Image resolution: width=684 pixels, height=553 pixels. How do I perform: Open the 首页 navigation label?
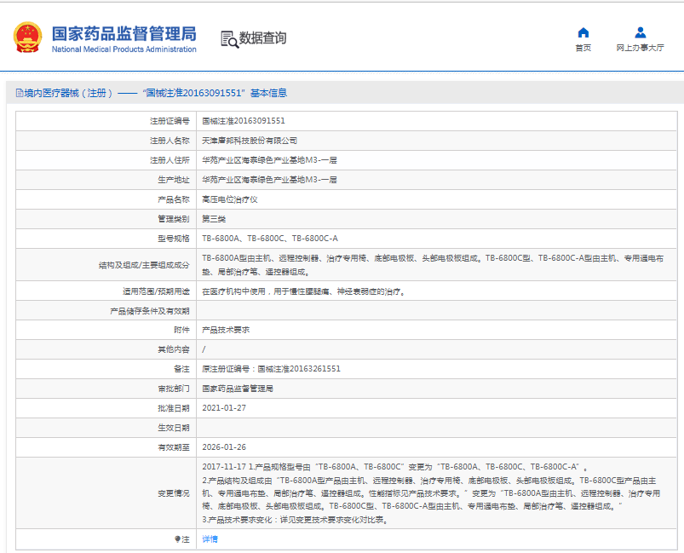pyautogui.click(x=583, y=49)
